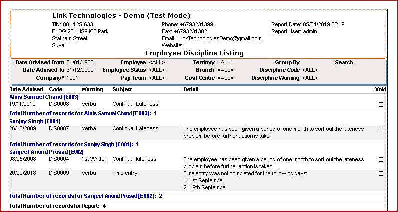Open the Territory filter value
398x212 pixels.
click(225, 63)
